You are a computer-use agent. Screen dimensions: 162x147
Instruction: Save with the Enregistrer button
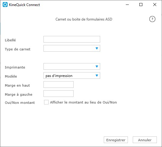pos(116,140)
